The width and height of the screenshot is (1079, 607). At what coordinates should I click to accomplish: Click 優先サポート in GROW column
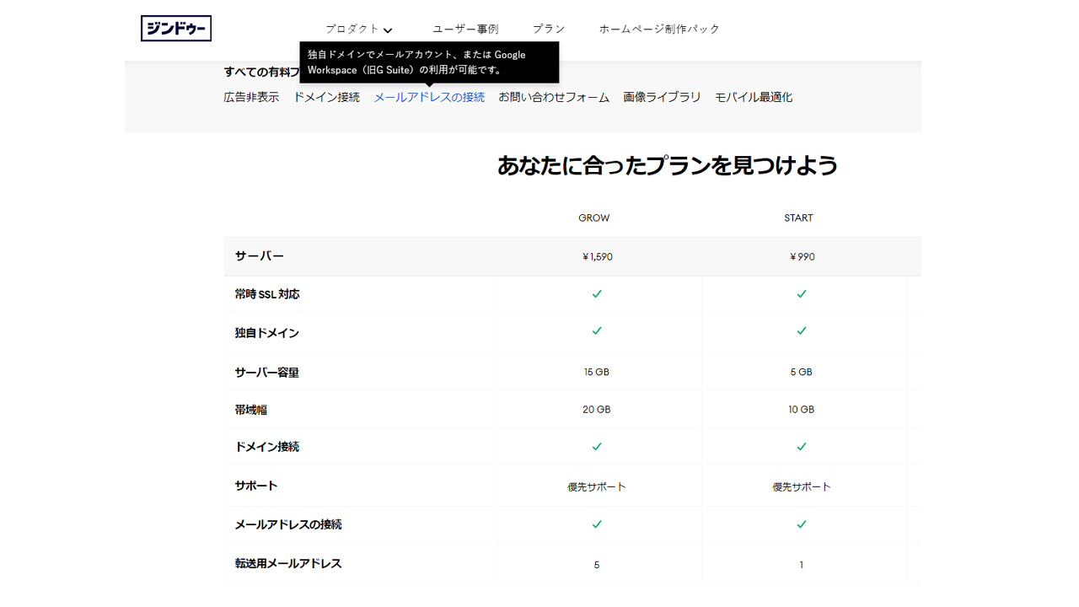[597, 486]
